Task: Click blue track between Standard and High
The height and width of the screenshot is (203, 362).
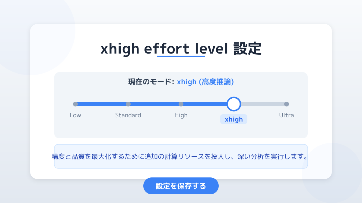Action: 154,104
